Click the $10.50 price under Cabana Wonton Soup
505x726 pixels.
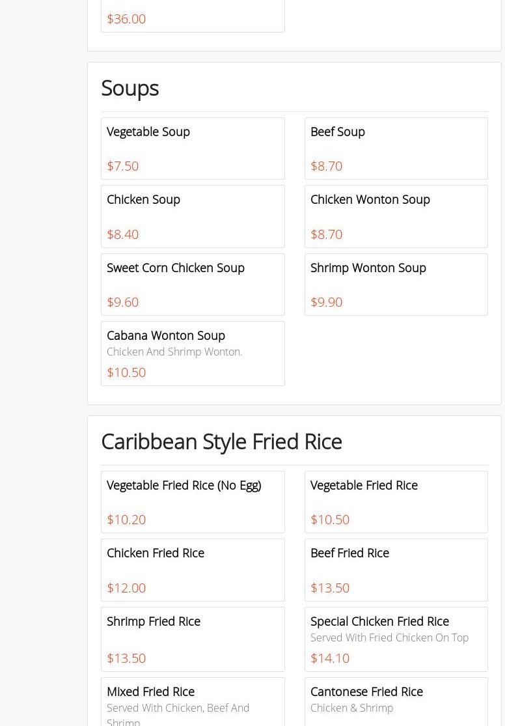tap(126, 372)
